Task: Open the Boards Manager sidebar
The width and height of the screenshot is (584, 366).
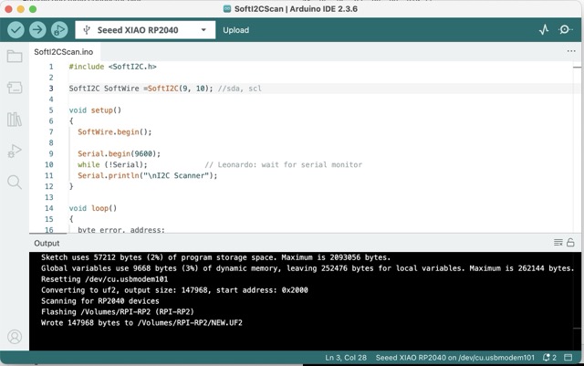Action: (x=15, y=88)
